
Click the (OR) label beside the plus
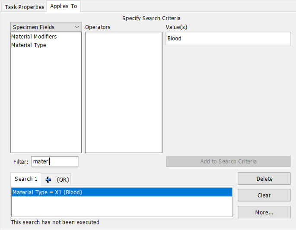[x=63, y=180]
